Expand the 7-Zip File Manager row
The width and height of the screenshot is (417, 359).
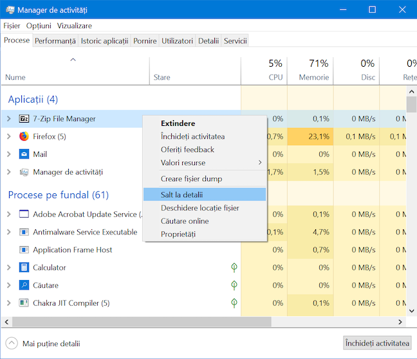pos(9,119)
